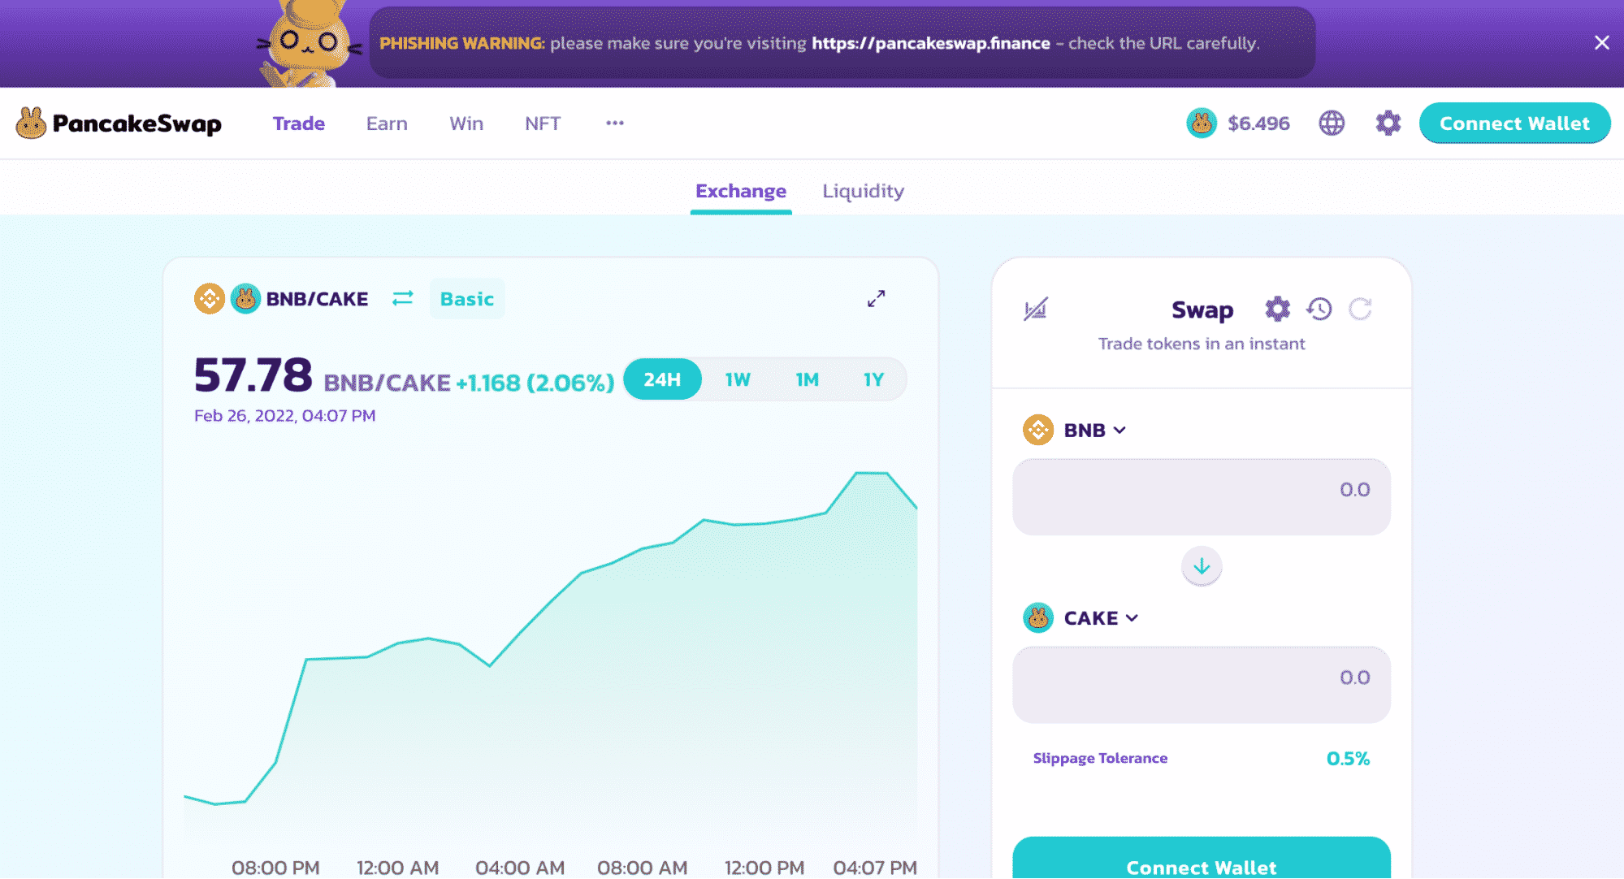The width and height of the screenshot is (1624, 879).
Task: Select the 1M chart timeframe
Action: click(807, 379)
